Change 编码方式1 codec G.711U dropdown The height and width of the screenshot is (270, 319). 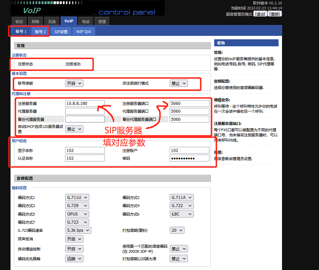tap(77, 197)
